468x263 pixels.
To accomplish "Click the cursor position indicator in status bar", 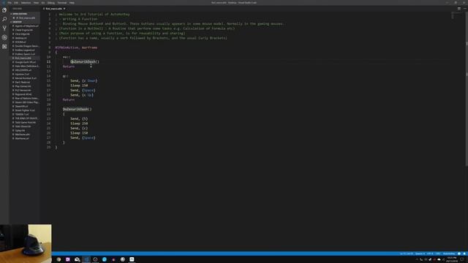I will pos(407,254).
